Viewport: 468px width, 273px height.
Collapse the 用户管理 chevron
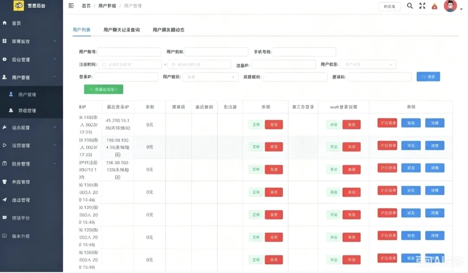(x=55, y=77)
